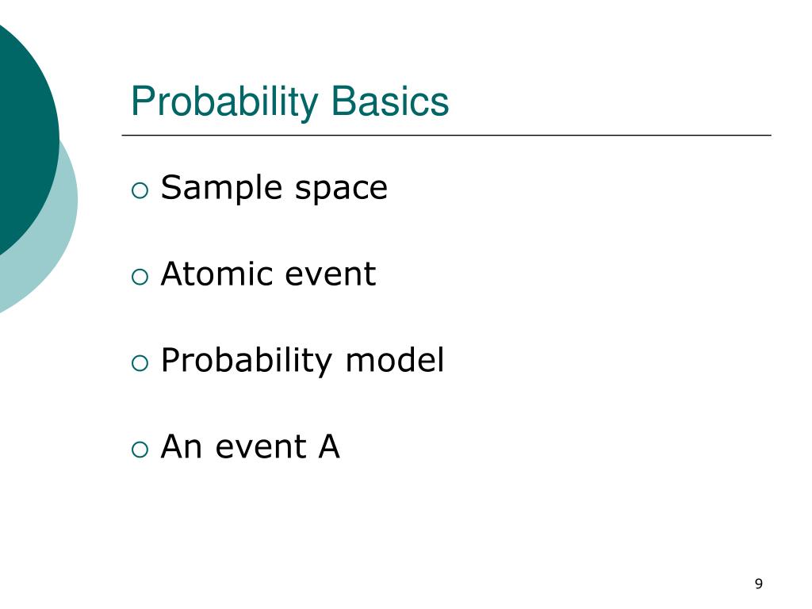Click the word Probability in the title
This screenshot has height=609, width=812.
click(224, 102)
